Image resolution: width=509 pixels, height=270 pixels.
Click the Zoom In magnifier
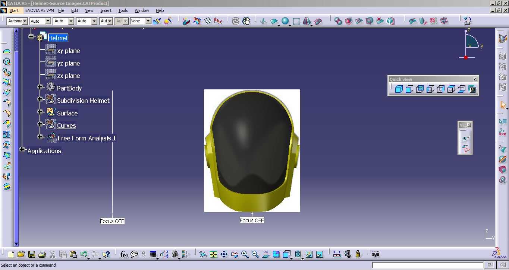(245, 254)
